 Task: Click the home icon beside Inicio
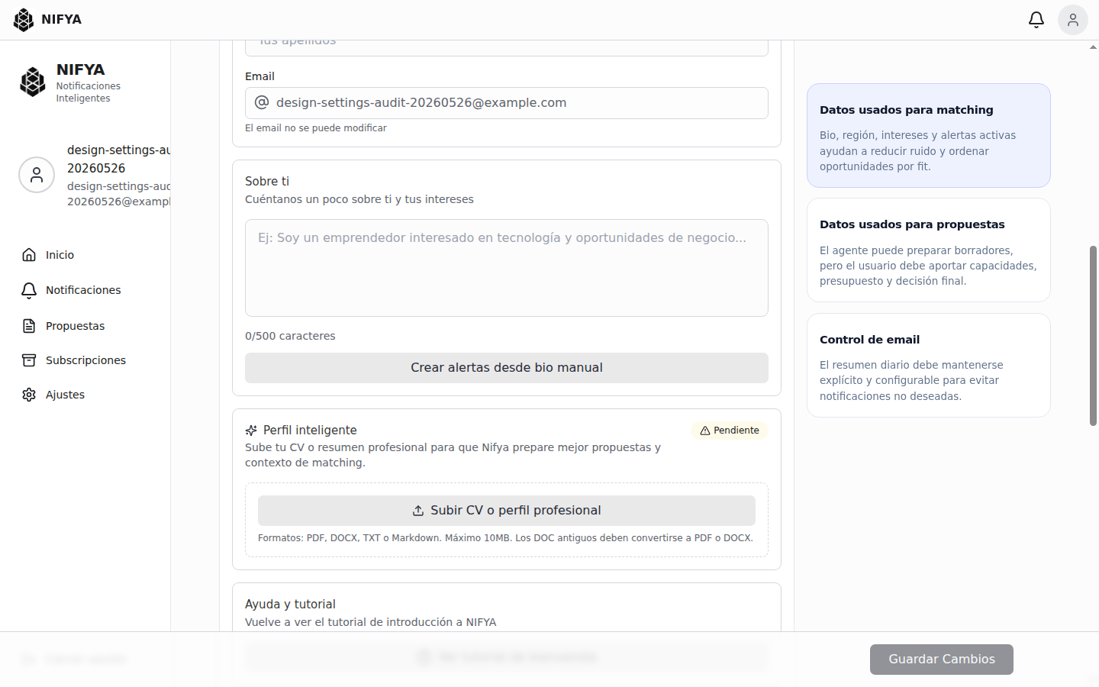(x=29, y=255)
